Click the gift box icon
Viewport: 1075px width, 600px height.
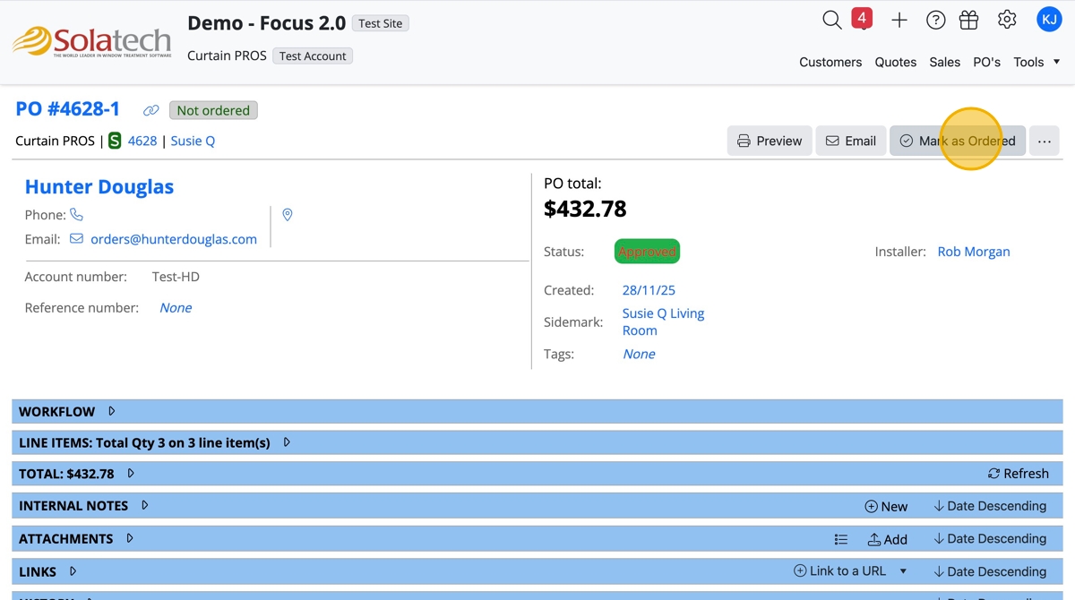click(968, 20)
